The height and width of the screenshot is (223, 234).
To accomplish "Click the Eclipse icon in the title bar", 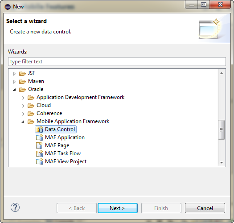I will pyautogui.click(x=8, y=7).
